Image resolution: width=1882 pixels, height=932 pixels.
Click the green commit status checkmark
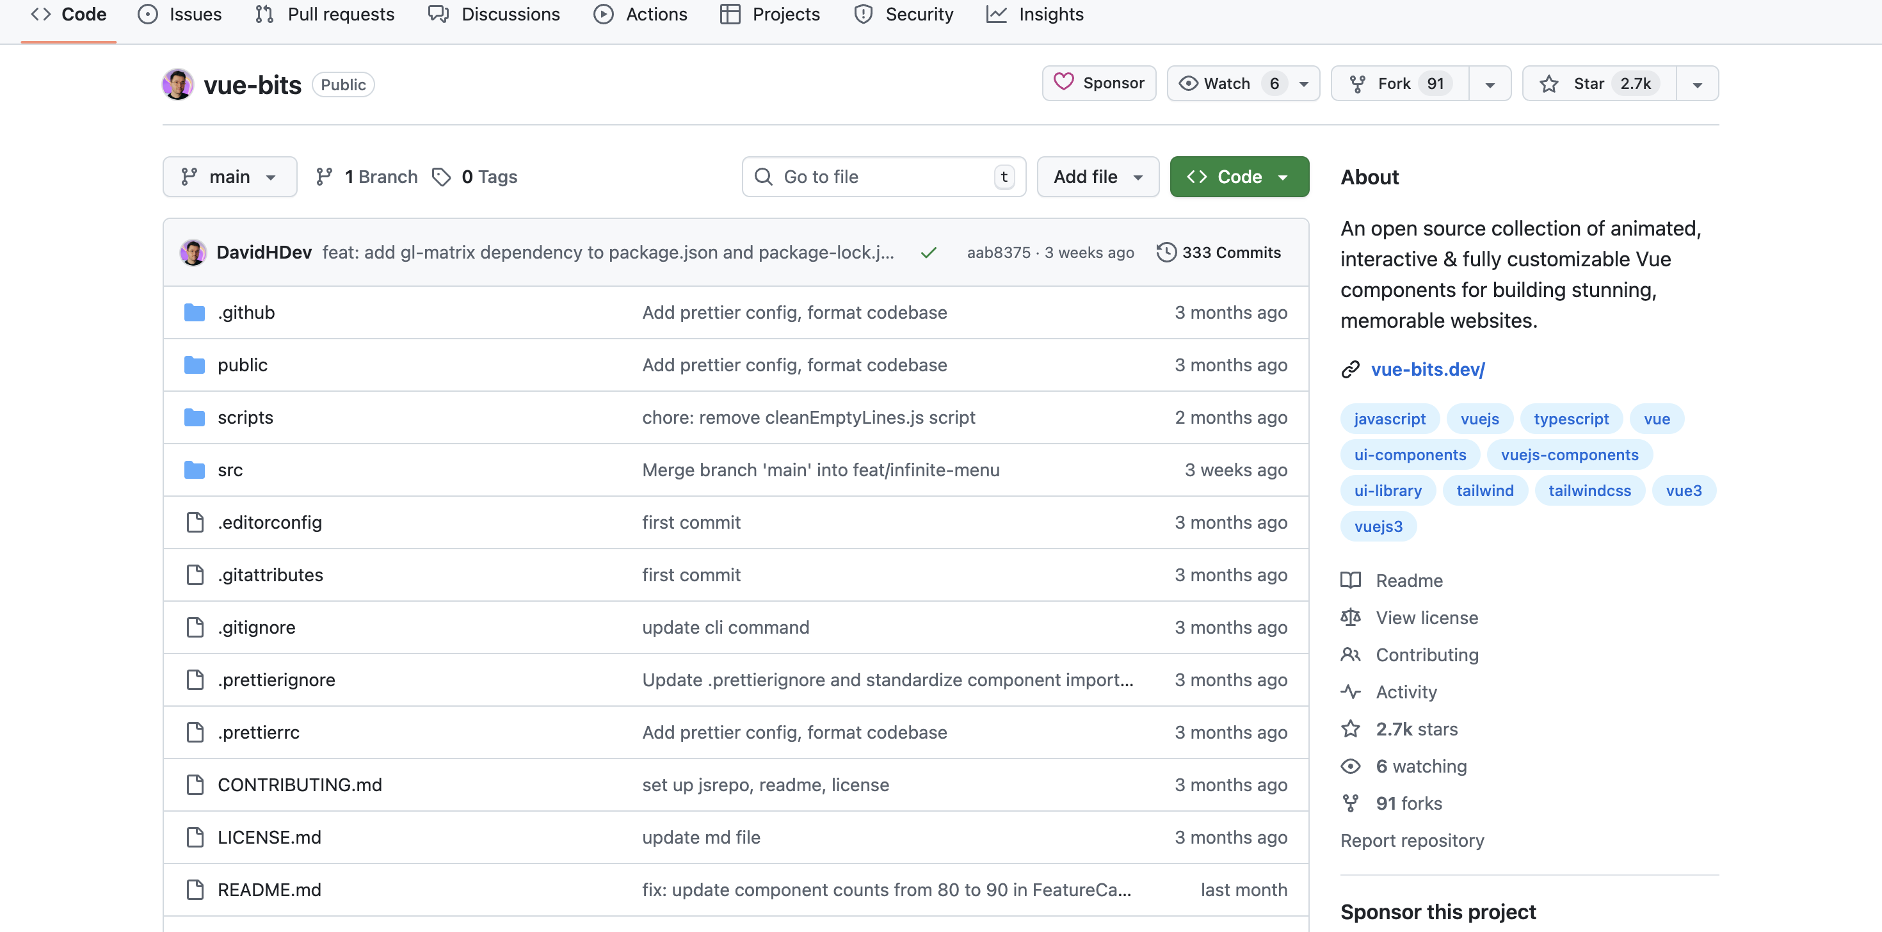(928, 253)
